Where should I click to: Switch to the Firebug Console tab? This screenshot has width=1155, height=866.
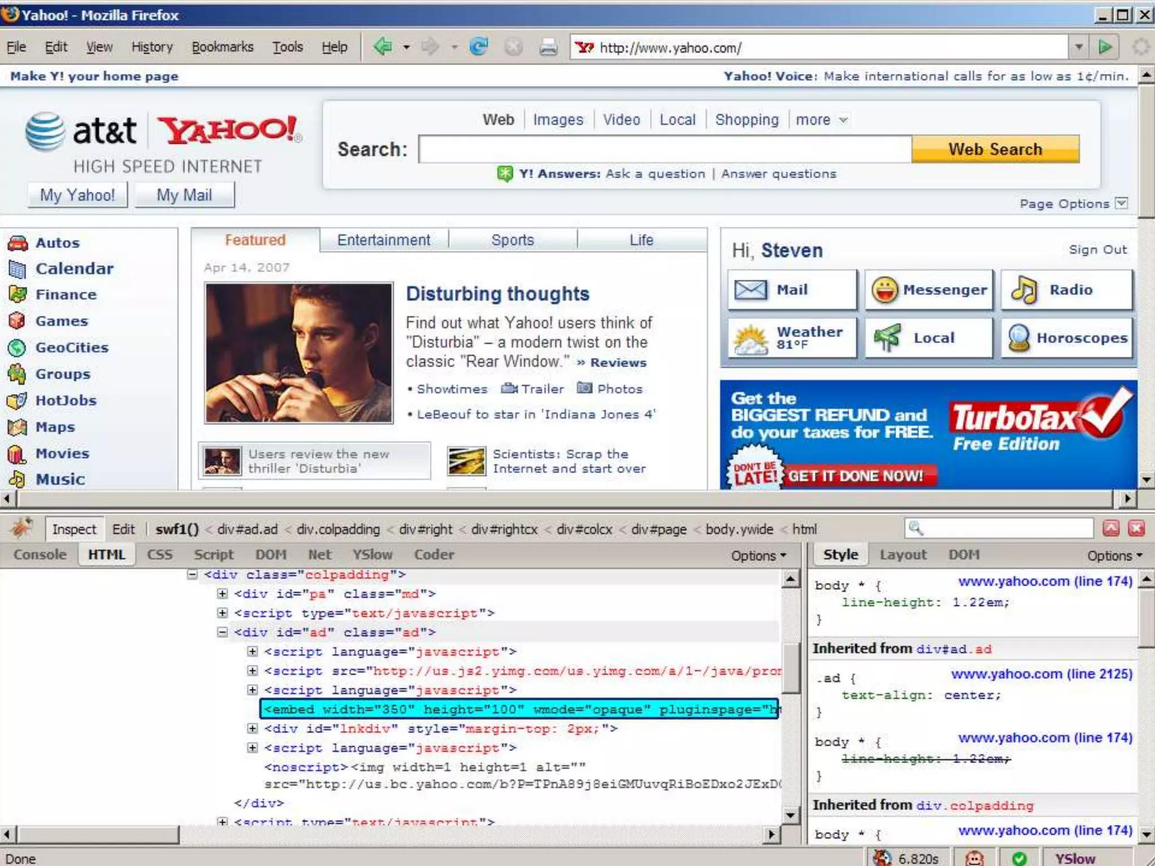(x=40, y=555)
